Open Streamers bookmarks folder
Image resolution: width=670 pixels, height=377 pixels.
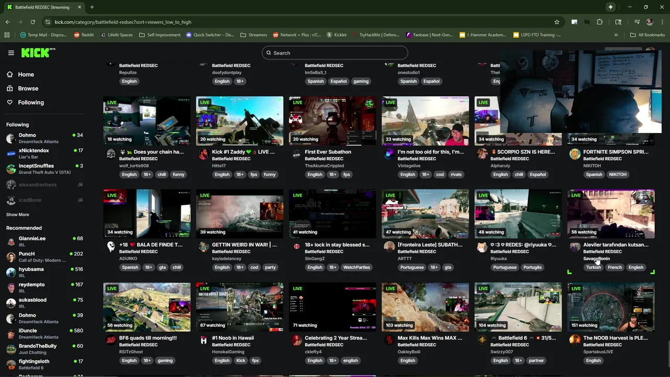tap(254, 35)
